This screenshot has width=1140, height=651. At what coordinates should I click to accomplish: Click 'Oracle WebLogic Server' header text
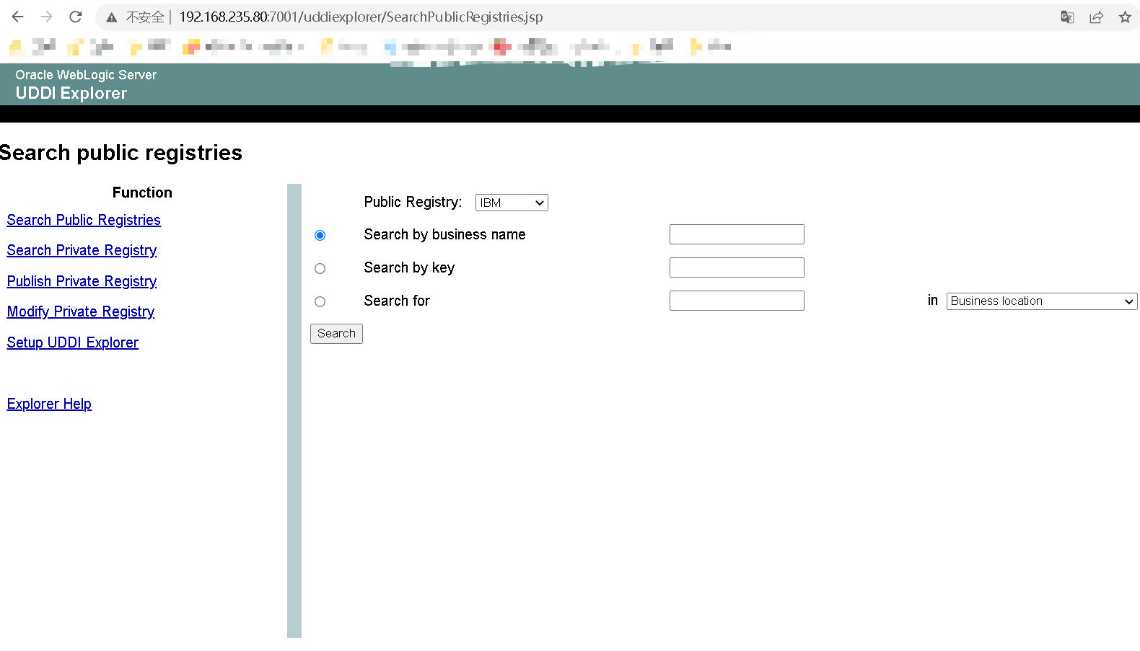click(86, 75)
